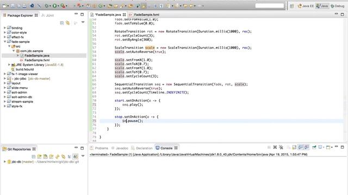
Task: Open Git Repositories view menu triangle
Action: [x=83, y=156]
